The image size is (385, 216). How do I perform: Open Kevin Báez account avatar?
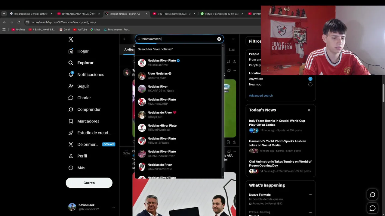pos(72,207)
